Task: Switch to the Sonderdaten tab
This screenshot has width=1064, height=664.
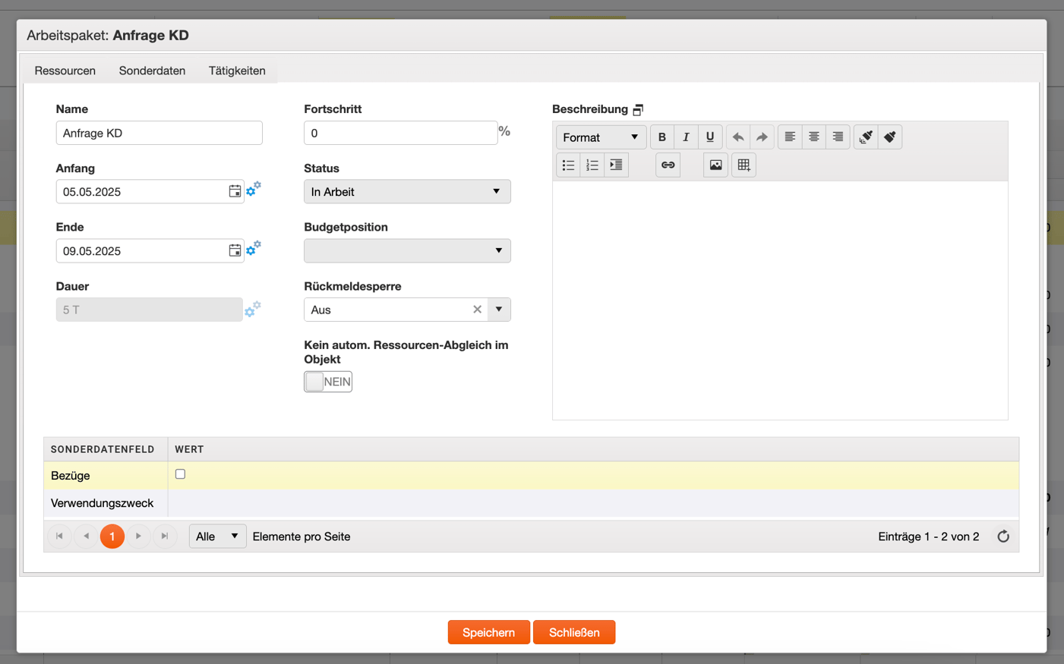Action: [152, 71]
